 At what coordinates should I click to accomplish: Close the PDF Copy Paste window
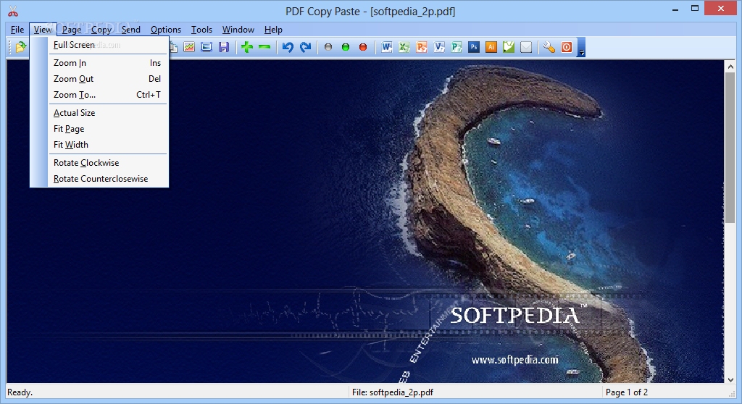721,9
